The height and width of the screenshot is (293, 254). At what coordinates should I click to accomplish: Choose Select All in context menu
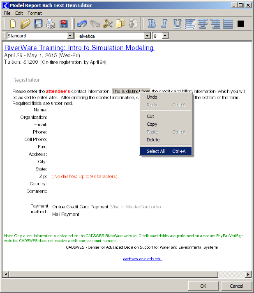coord(166,151)
